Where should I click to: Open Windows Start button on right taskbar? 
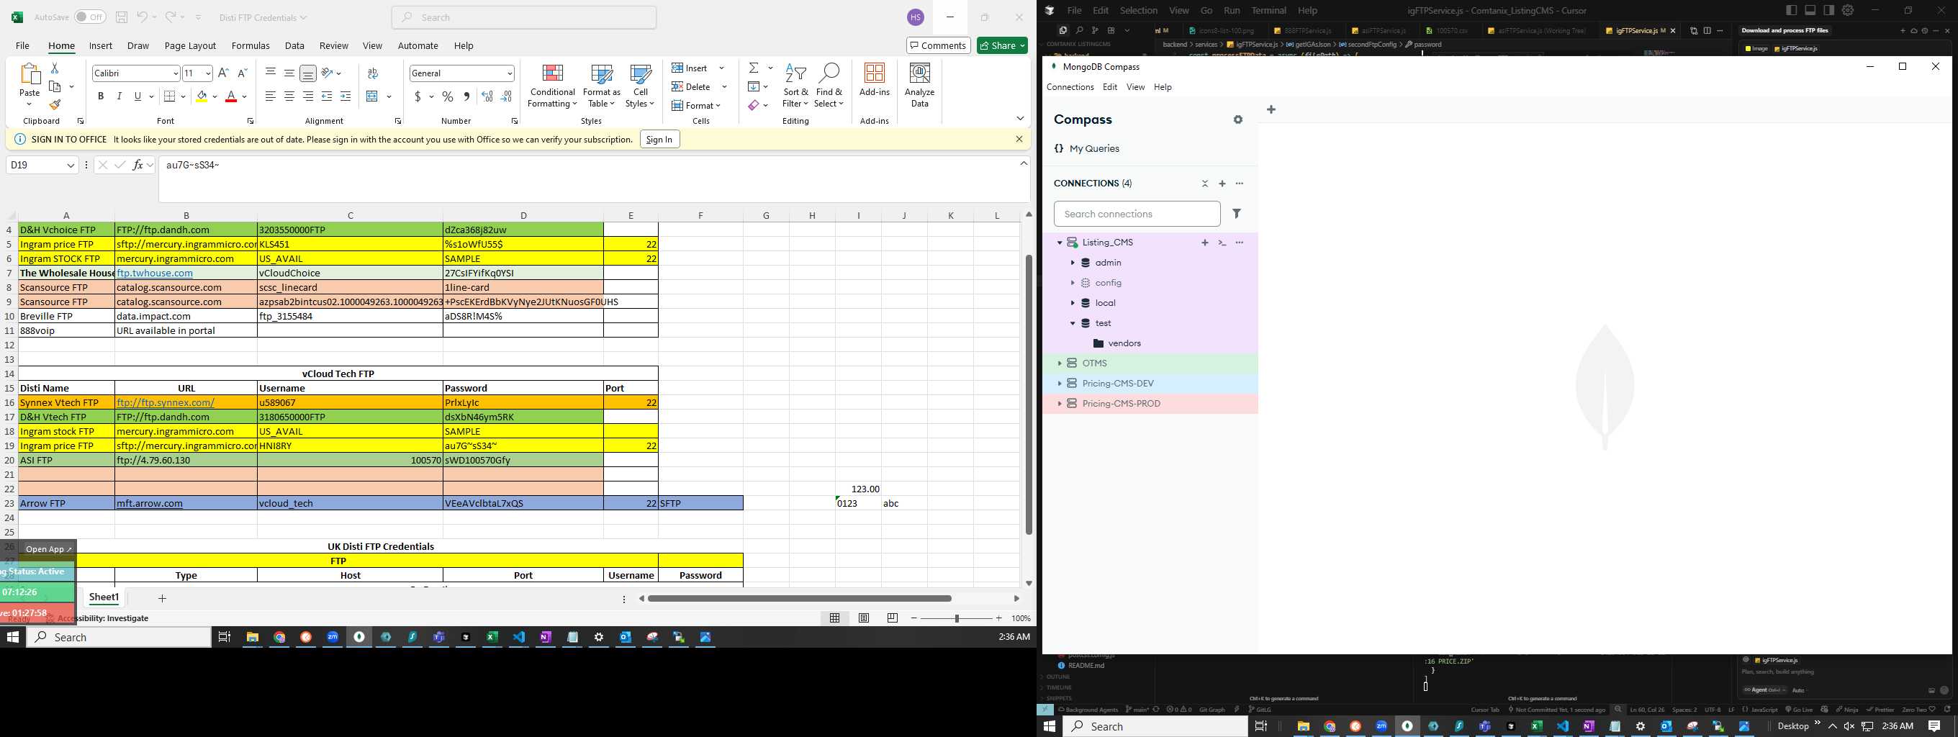pyautogui.click(x=1050, y=726)
